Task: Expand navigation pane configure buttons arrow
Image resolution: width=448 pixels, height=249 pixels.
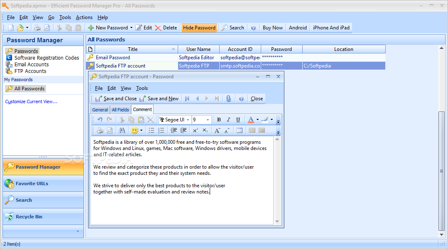Action: pos(78,231)
